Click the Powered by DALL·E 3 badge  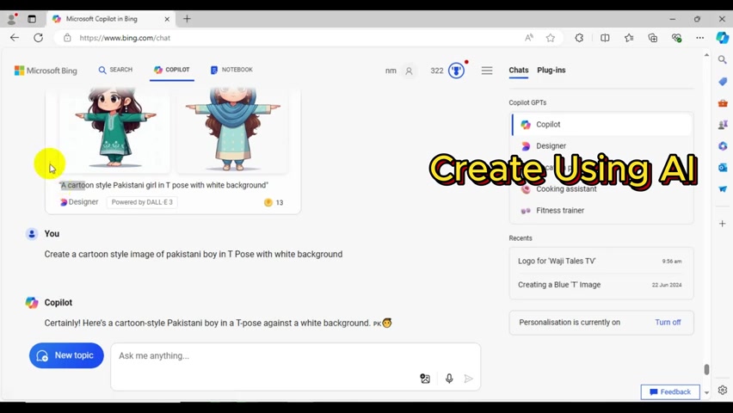click(x=142, y=202)
